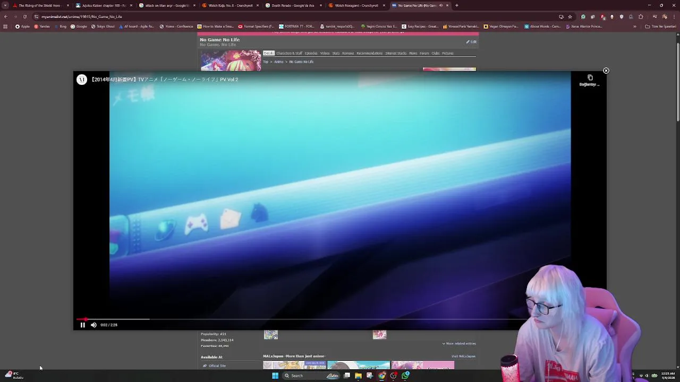
Task: Open the Interest Stacks tab
Action: point(396,53)
